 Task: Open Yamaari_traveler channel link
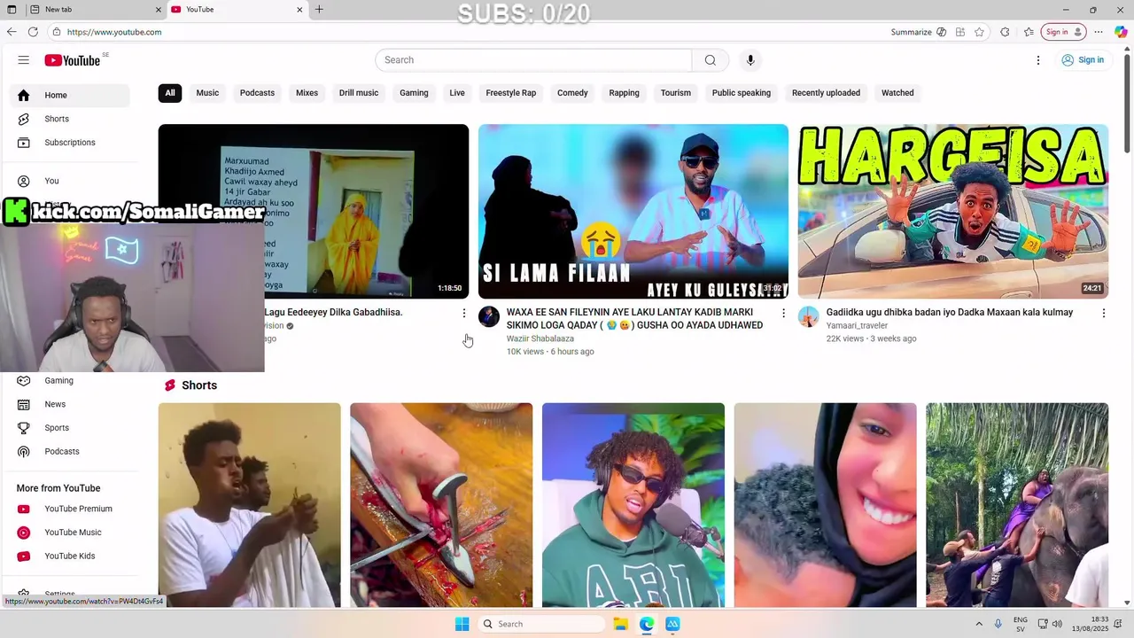[x=857, y=325]
